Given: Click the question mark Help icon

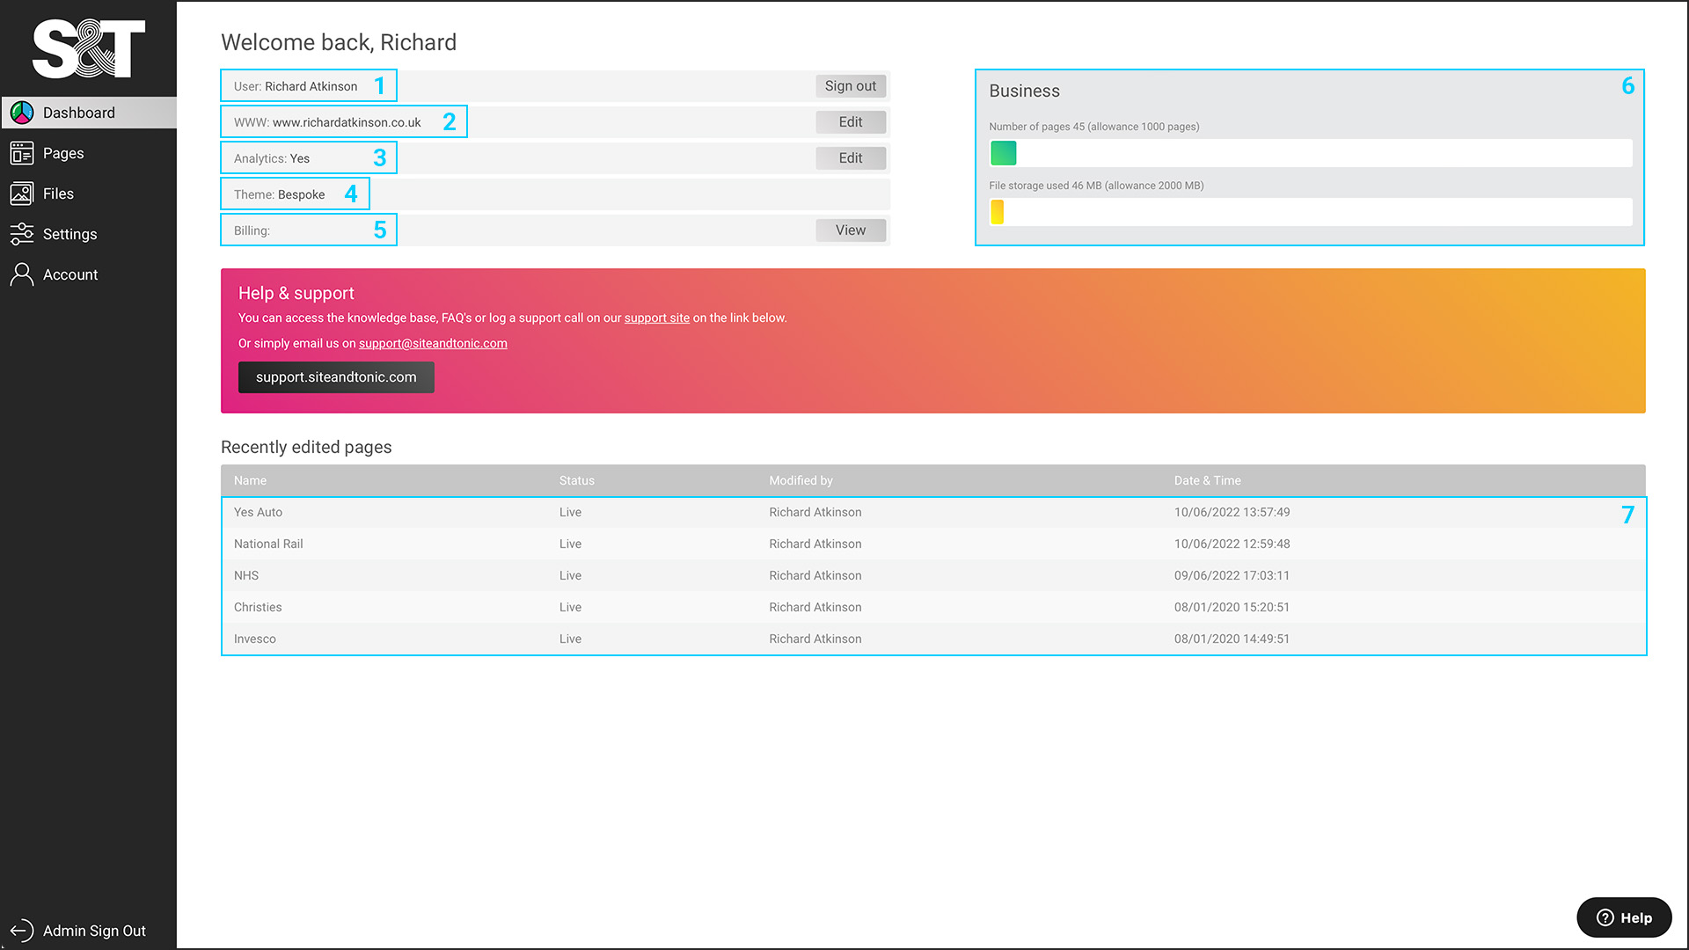Looking at the screenshot, I should coord(1605,917).
